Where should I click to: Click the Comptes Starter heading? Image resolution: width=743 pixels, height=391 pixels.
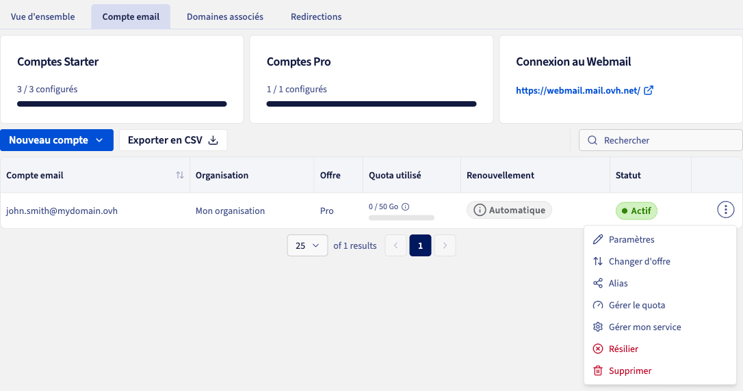click(x=57, y=62)
